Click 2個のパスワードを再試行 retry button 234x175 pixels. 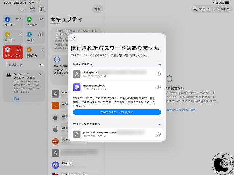pos(117,112)
